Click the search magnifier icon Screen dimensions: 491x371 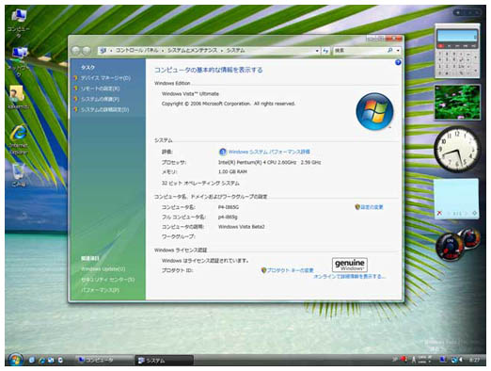[389, 50]
